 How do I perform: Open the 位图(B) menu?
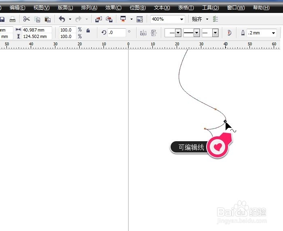[x=138, y=8]
